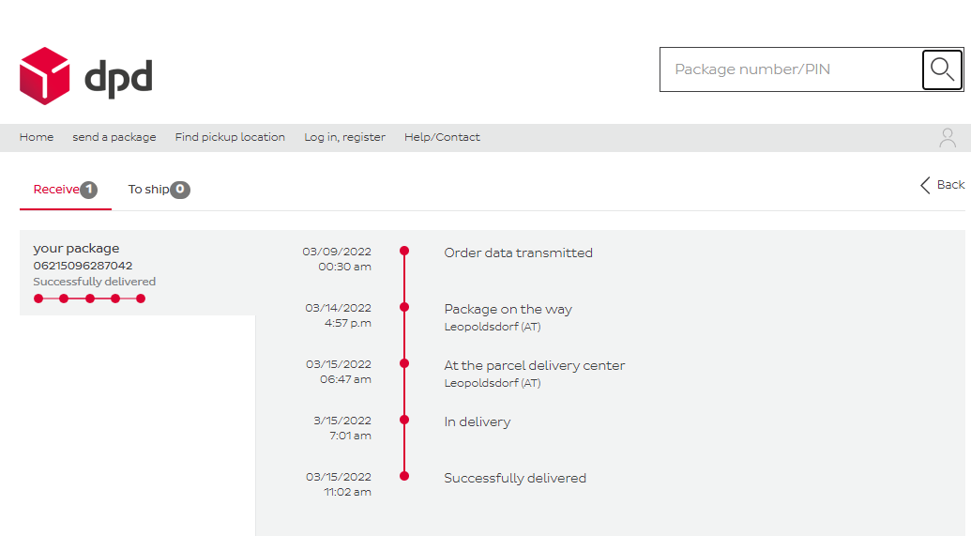The image size is (971, 536).
Task: Click the Successfully delivered timeline dot
Action: click(x=404, y=476)
